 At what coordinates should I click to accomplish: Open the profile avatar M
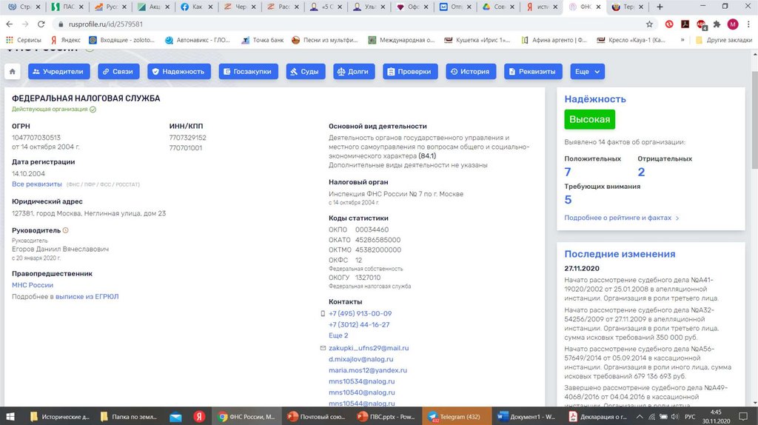[733, 24]
